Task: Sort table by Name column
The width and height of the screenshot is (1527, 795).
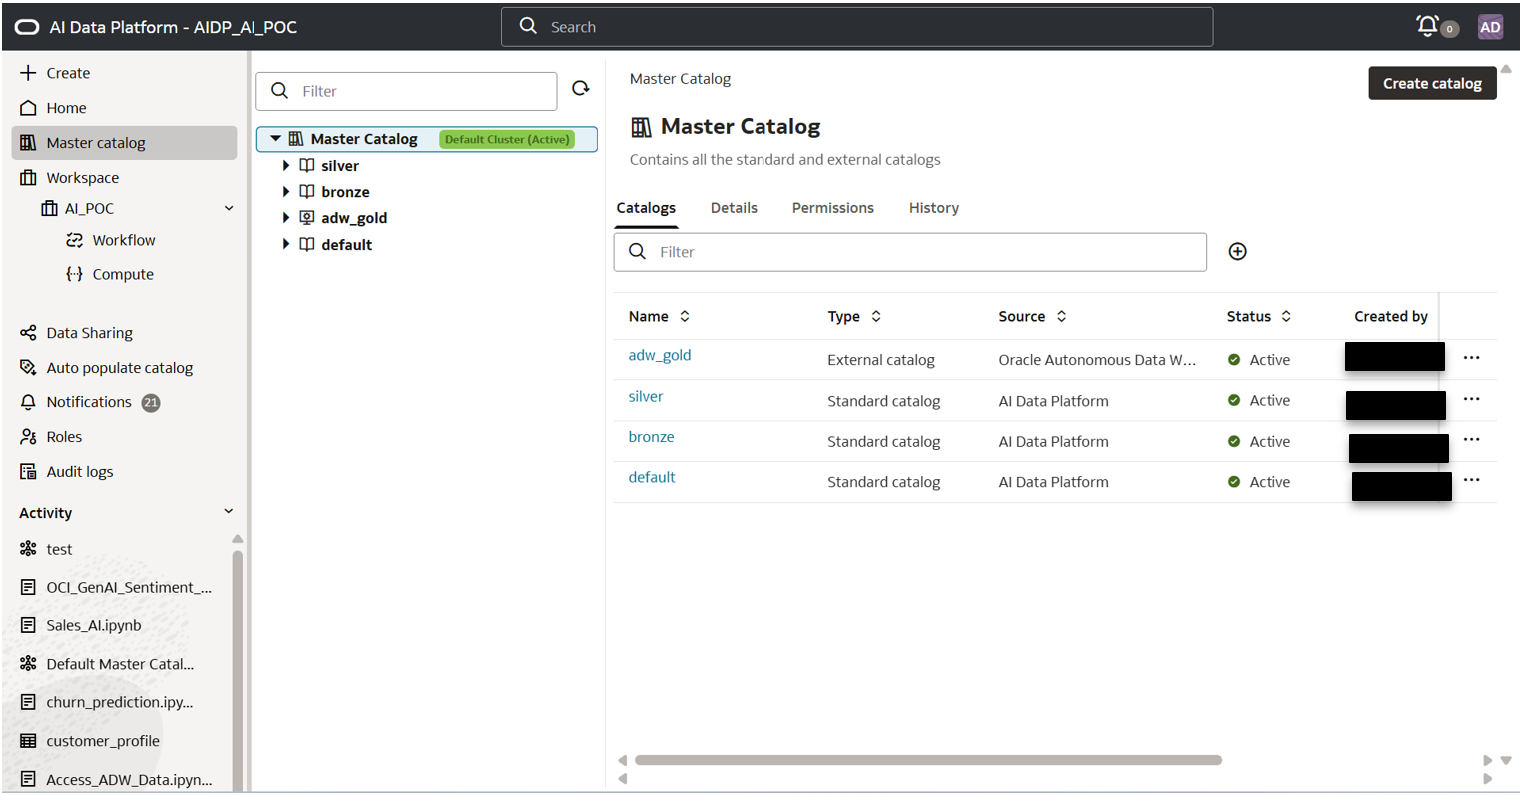Action: point(685,316)
